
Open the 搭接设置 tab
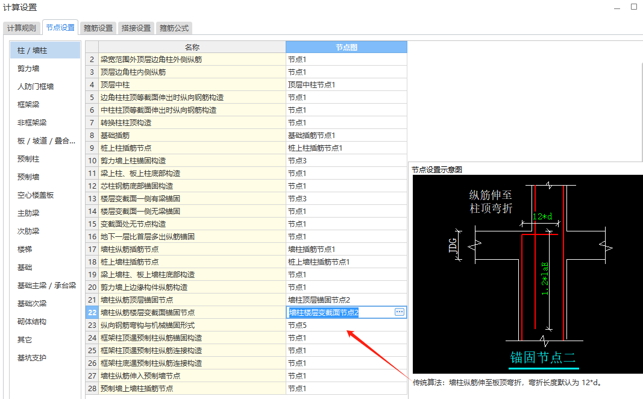[136, 28]
